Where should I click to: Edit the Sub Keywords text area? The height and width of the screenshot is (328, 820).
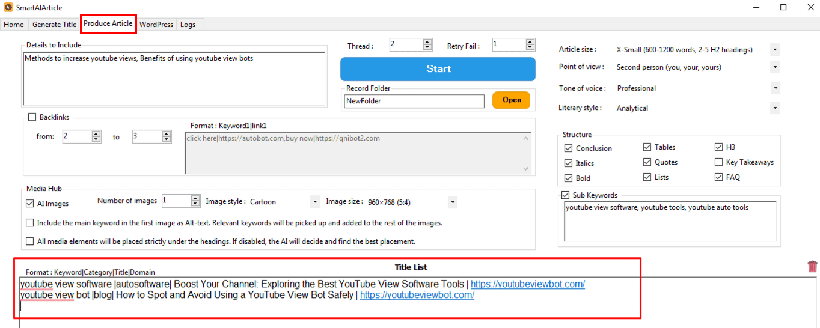(670, 221)
